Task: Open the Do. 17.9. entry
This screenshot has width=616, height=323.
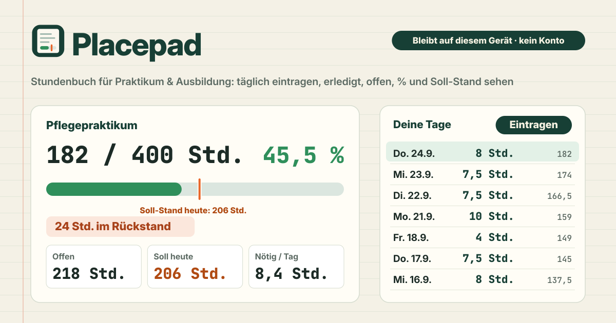Action: 483,258
